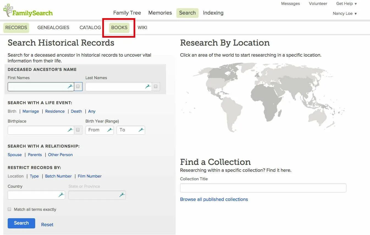Select the Any life event
The image size is (370, 235).
[x=92, y=111]
